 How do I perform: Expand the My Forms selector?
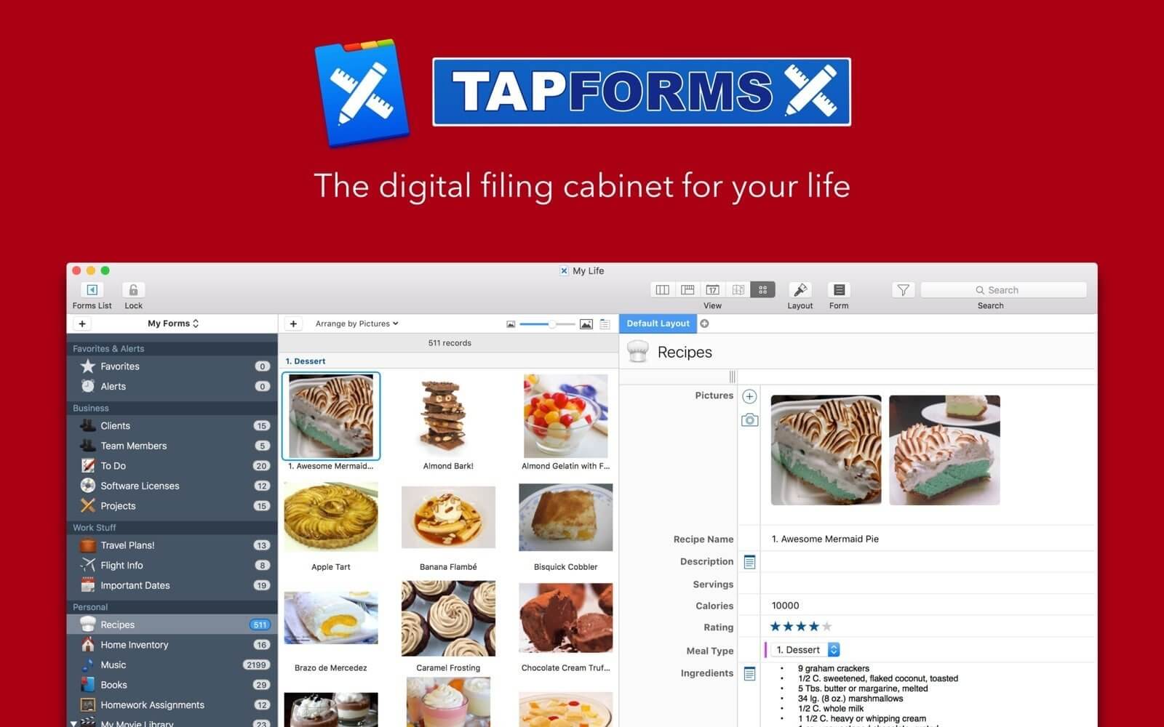pyautogui.click(x=172, y=324)
